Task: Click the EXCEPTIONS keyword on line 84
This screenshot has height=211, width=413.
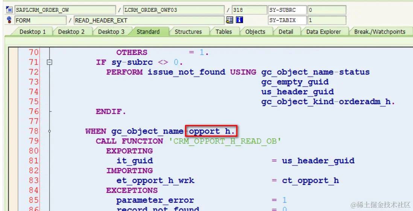Action: coord(132,190)
